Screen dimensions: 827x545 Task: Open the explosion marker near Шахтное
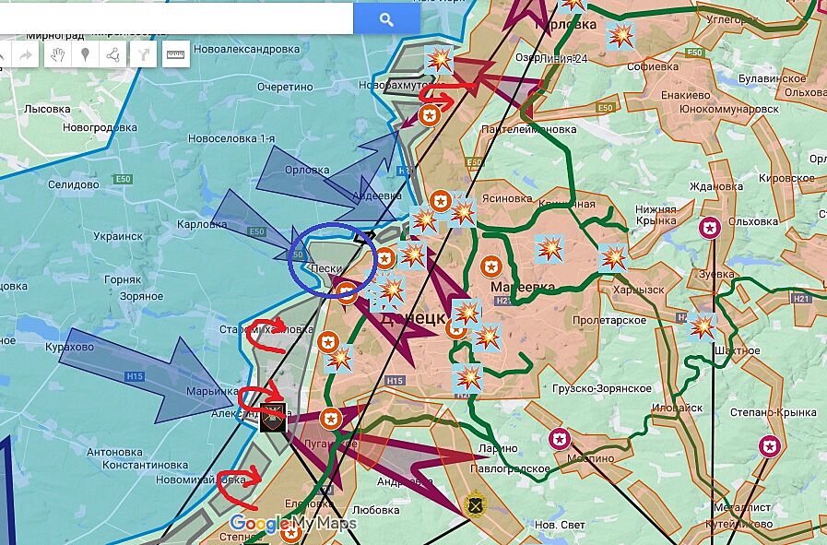tap(703, 326)
